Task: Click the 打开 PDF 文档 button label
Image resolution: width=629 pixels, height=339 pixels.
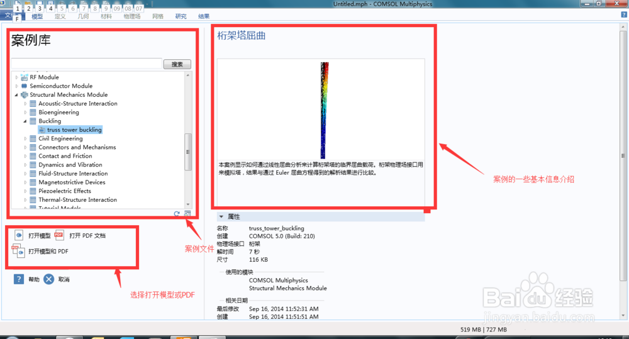Action: coord(87,235)
